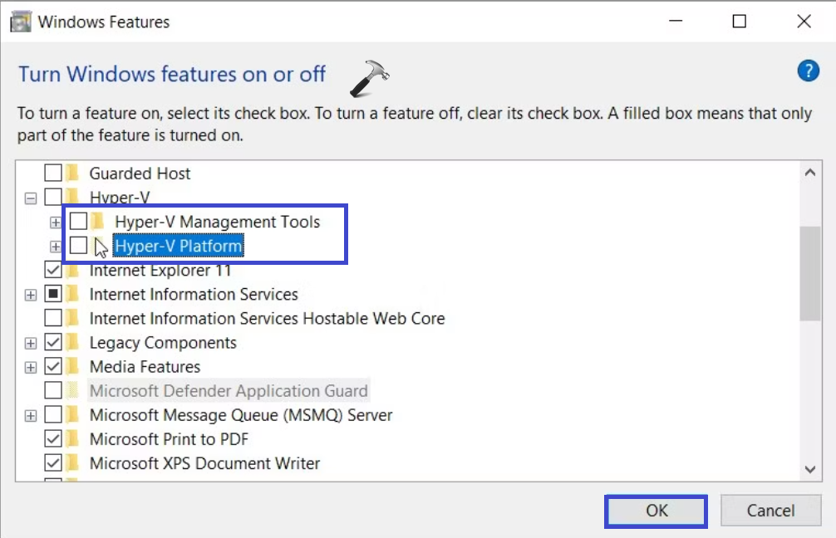
Task: Click the Windows Features title bar icon
Action: click(21, 22)
